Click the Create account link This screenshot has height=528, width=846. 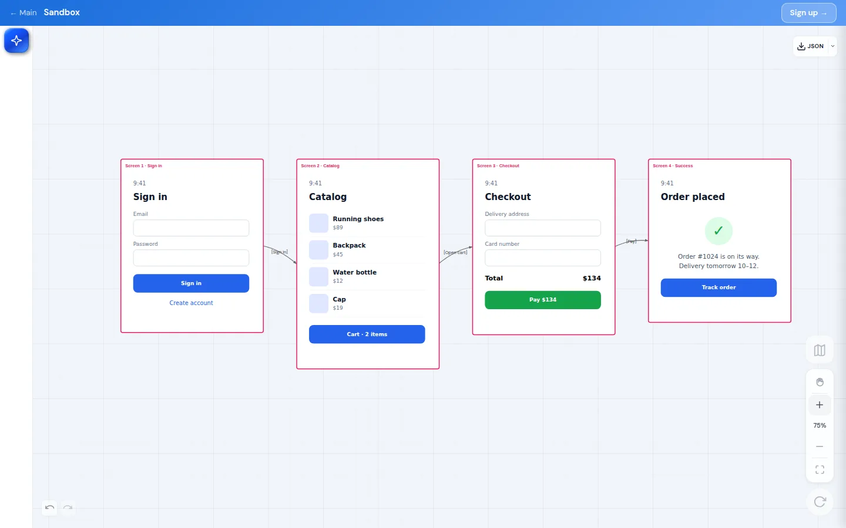click(191, 303)
